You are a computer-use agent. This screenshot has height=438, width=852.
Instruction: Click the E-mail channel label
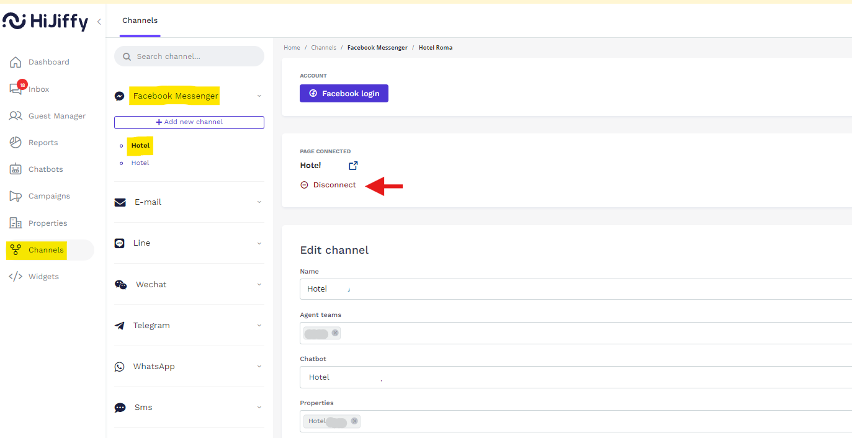pyautogui.click(x=148, y=202)
